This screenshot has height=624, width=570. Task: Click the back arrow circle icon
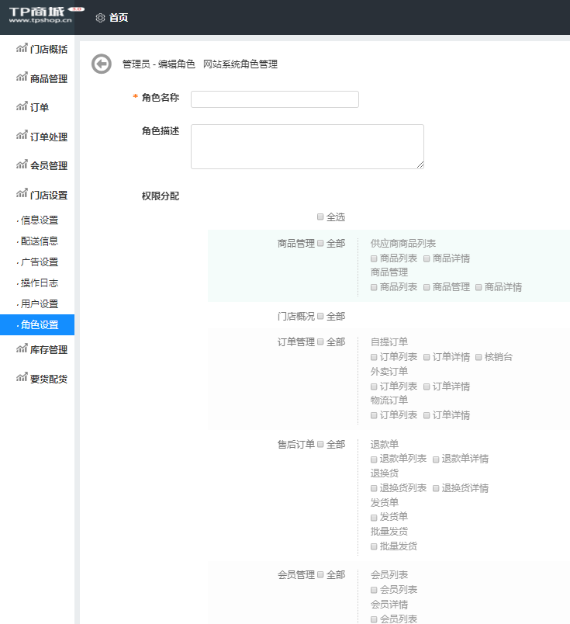coord(102,64)
